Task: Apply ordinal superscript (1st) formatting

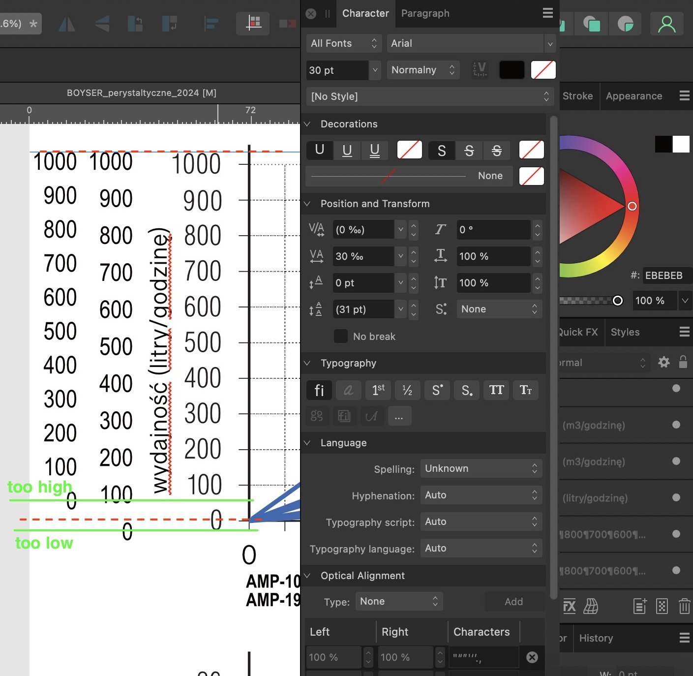Action: point(378,390)
